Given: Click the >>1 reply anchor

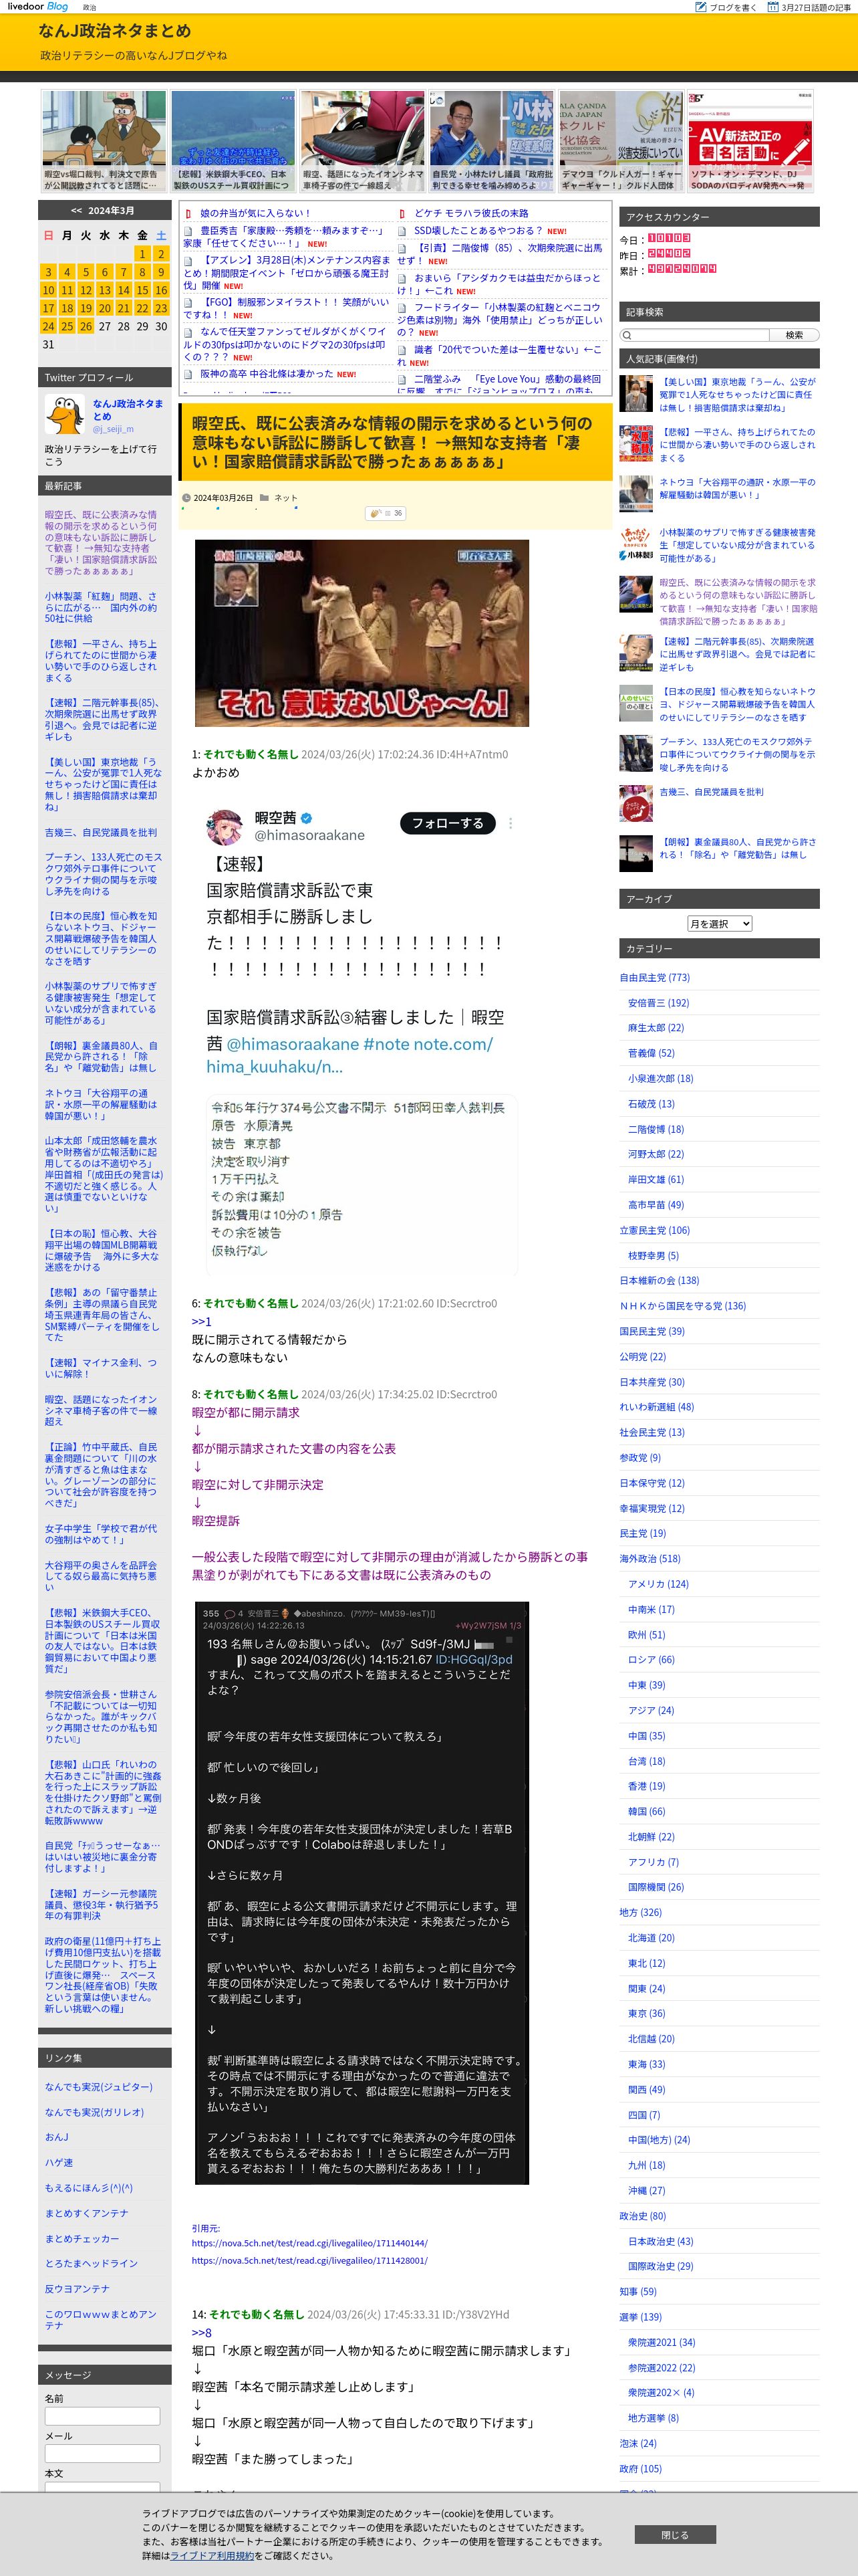Looking at the screenshot, I should 202,1321.
